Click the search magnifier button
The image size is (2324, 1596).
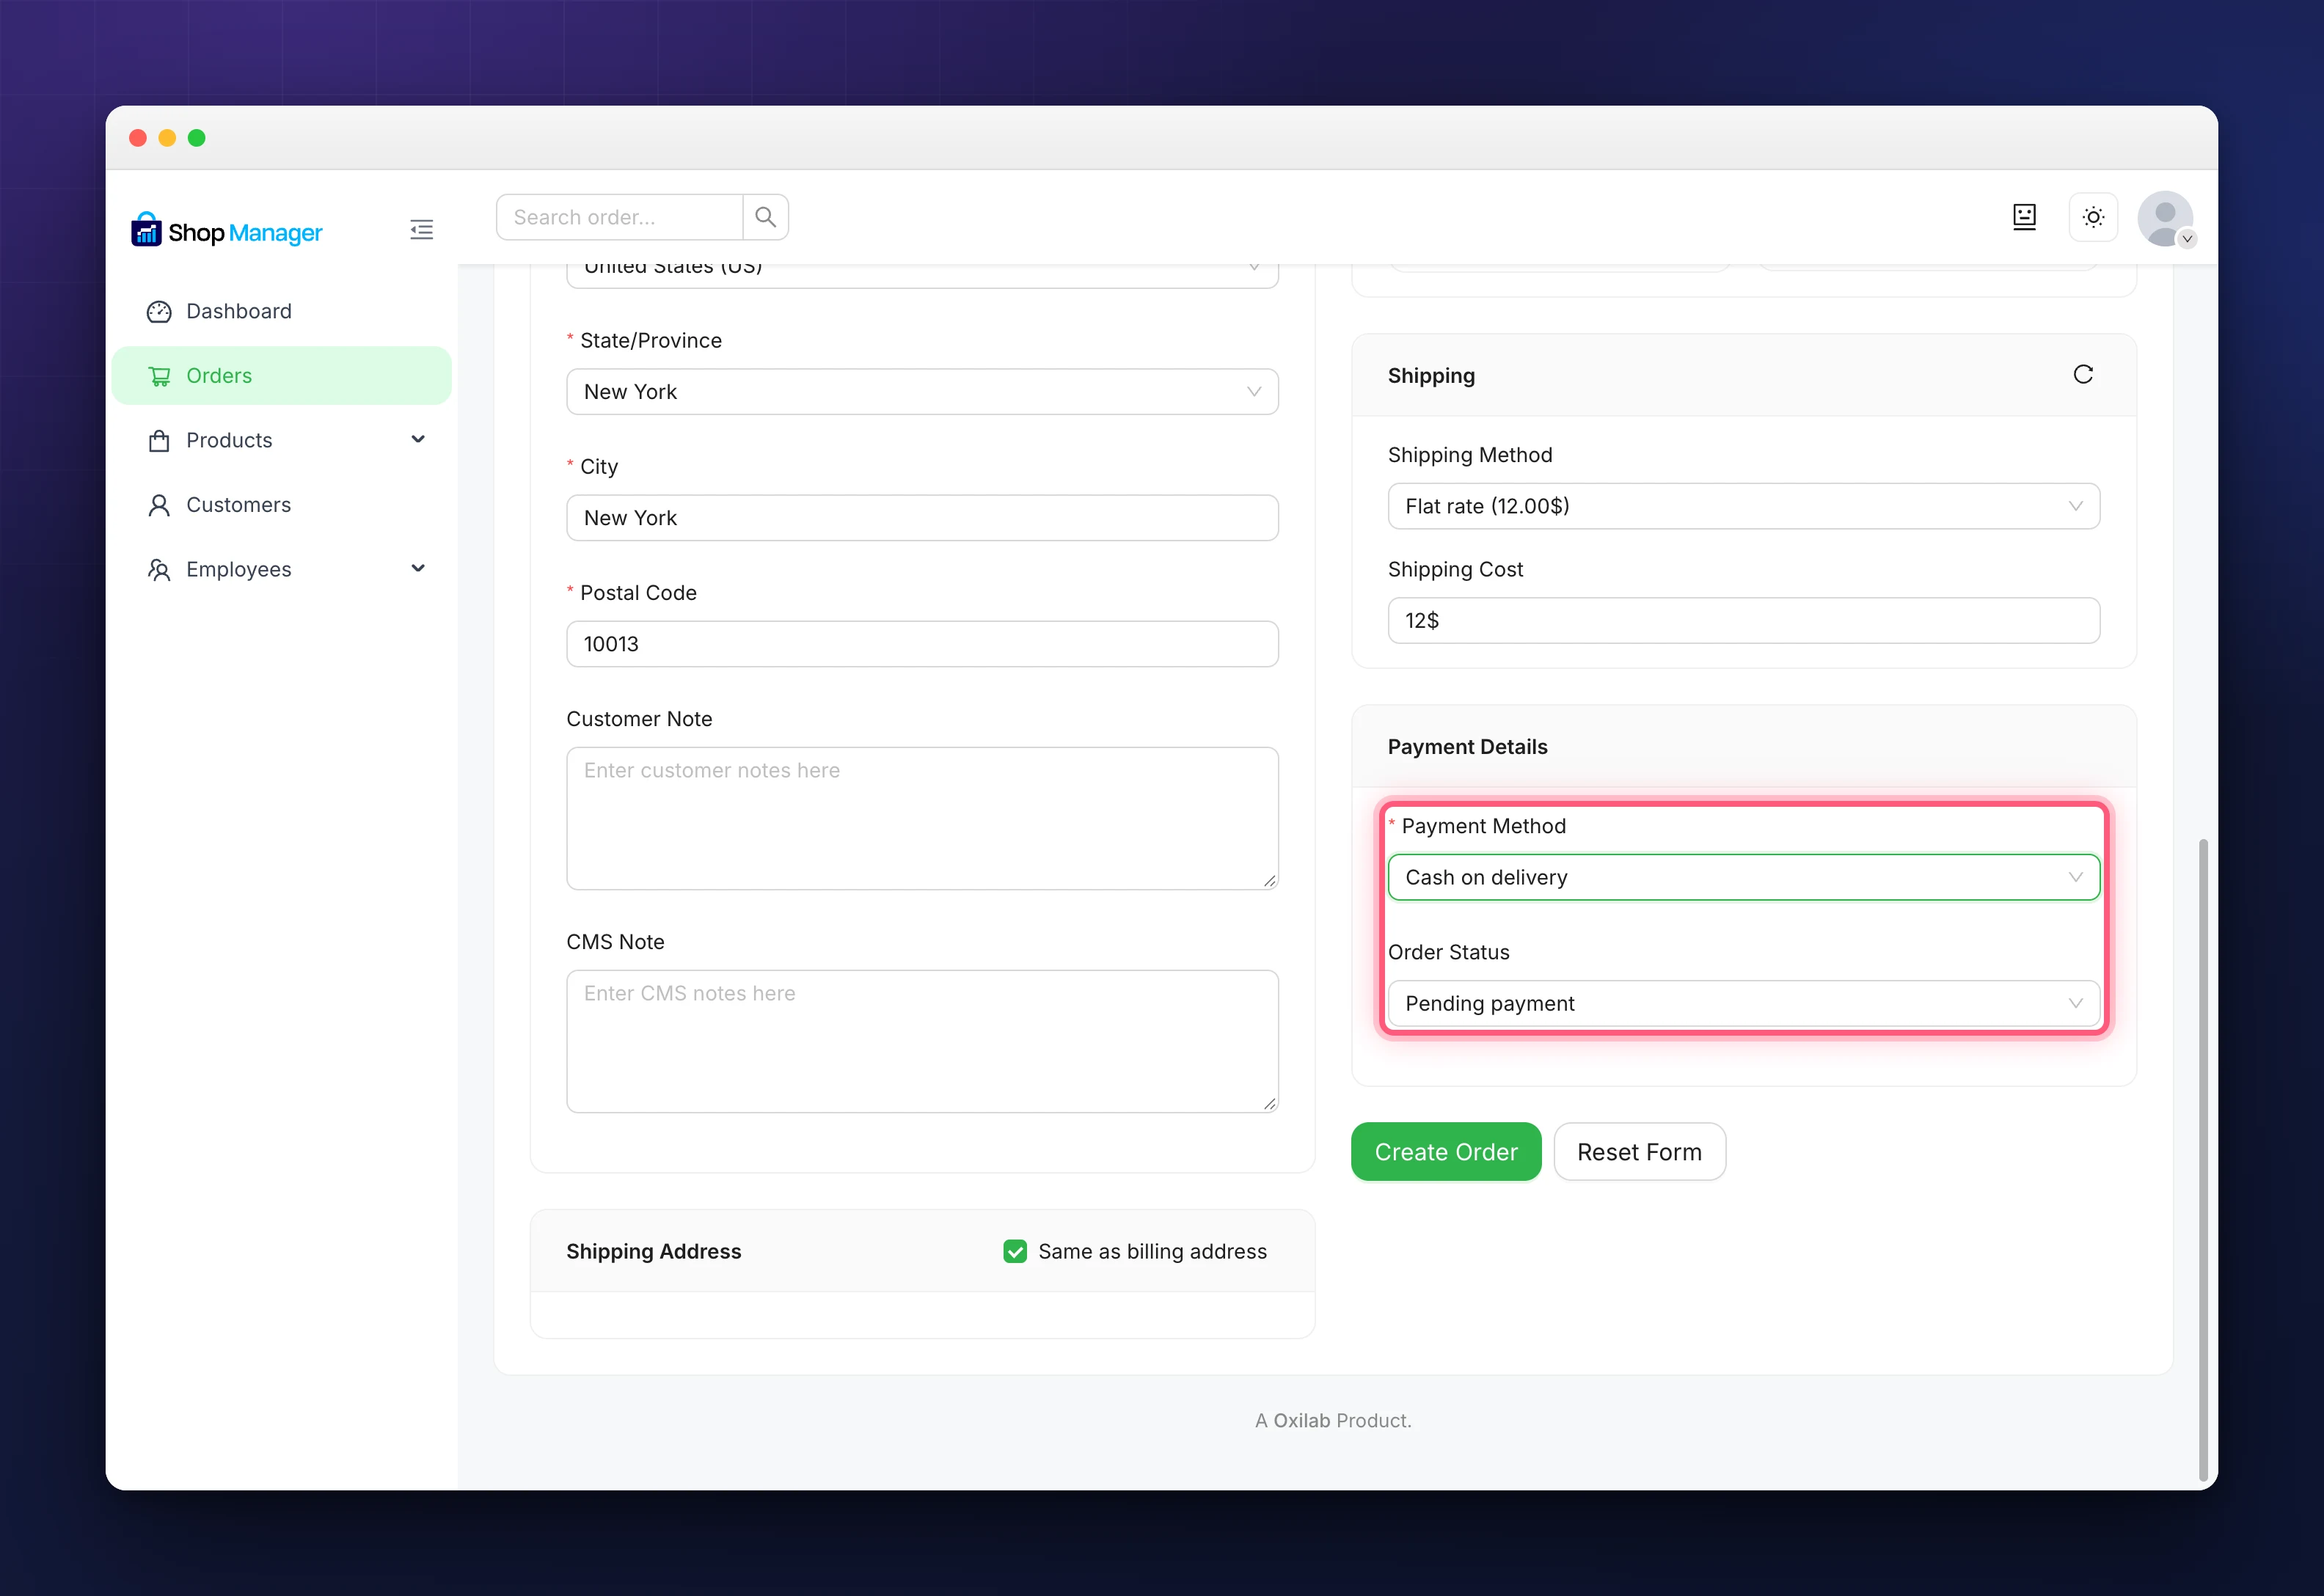pos(766,217)
